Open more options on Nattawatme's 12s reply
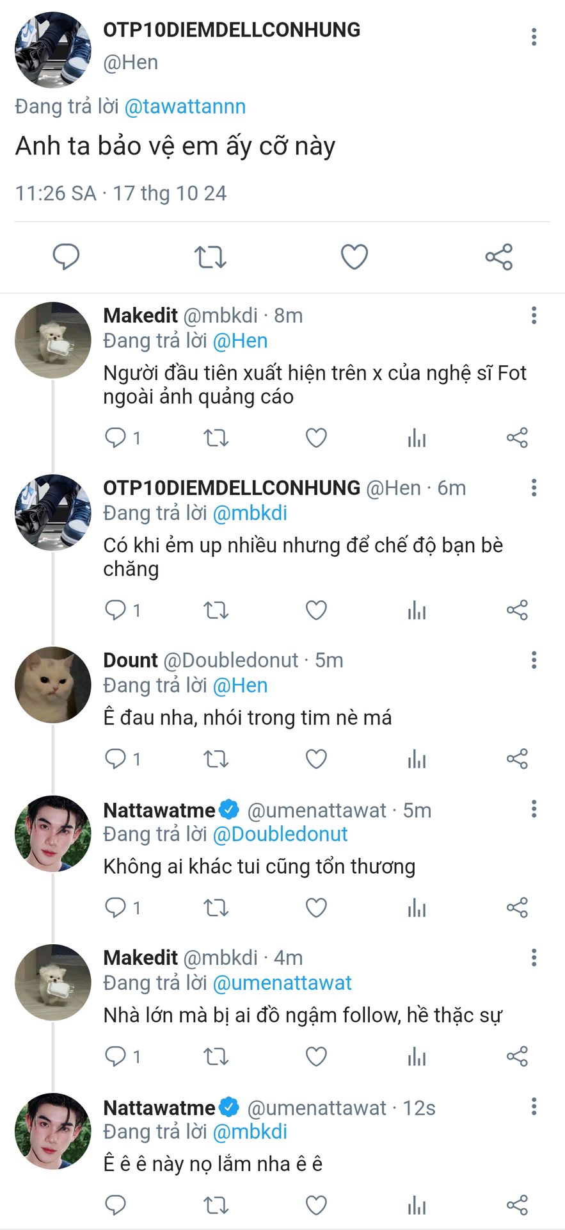Image resolution: width=565 pixels, height=1230 pixels. (x=534, y=1106)
